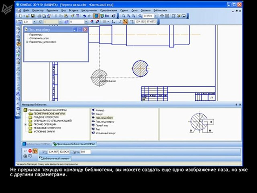This screenshot has width=257, height=193.
Task: Open the Выделить menu
Action: [x=52, y=10]
